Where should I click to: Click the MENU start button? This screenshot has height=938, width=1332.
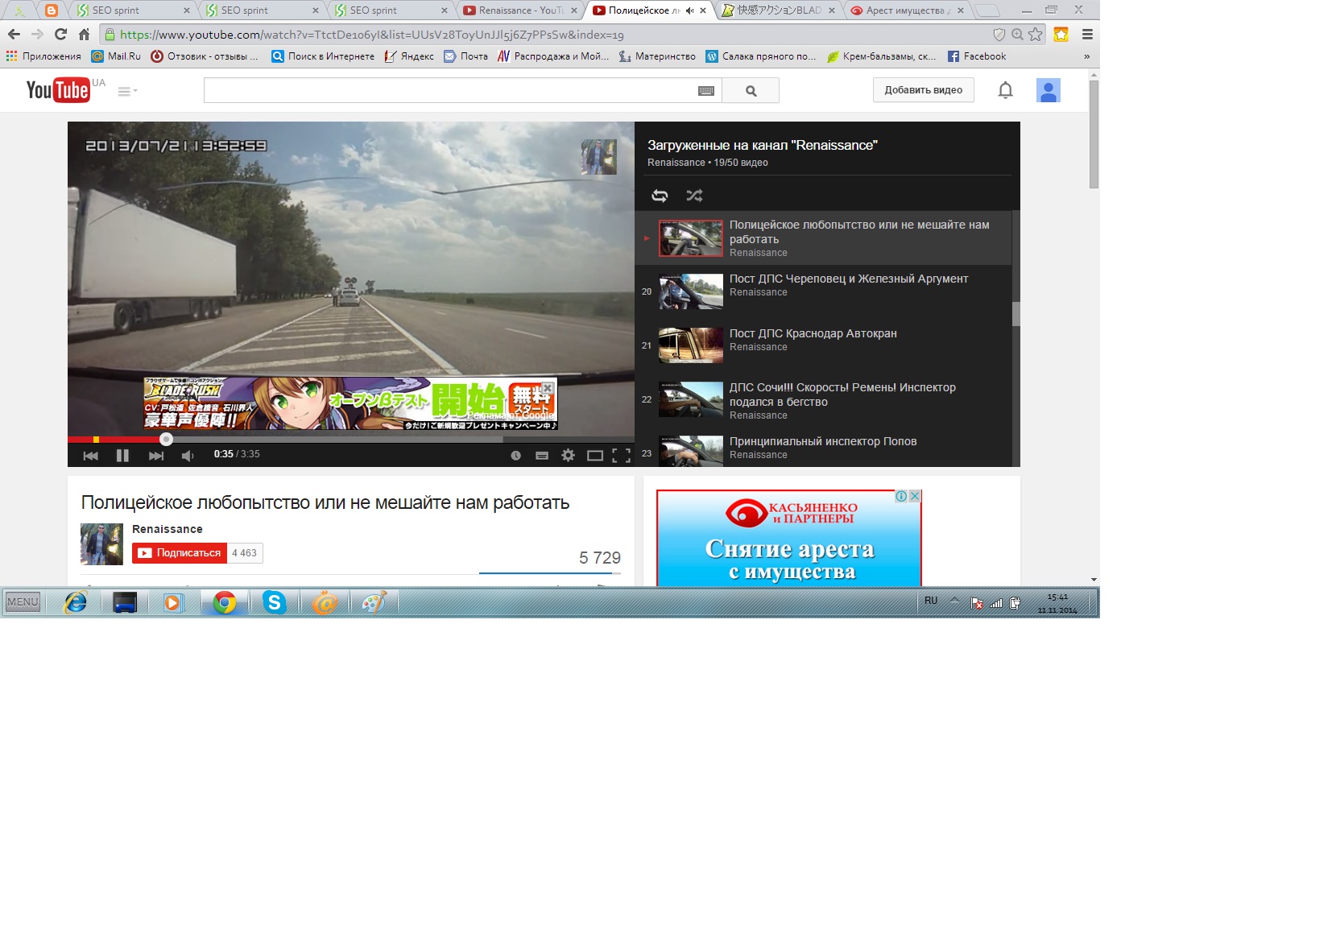click(23, 601)
